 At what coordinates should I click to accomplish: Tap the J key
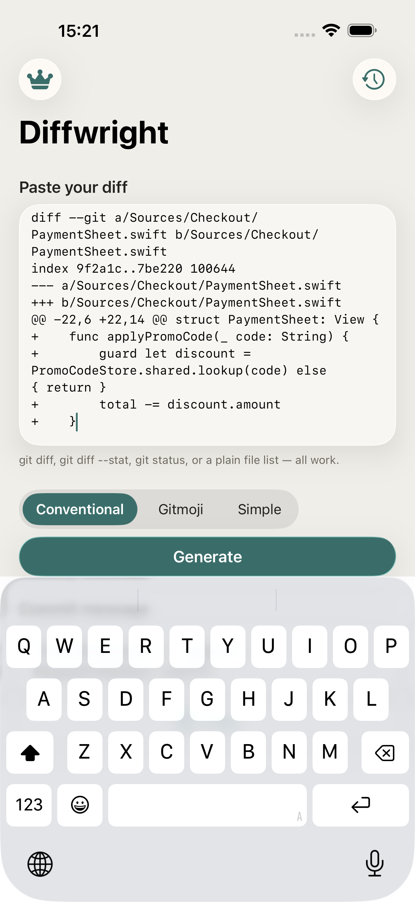pyautogui.click(x=289, y=699)
